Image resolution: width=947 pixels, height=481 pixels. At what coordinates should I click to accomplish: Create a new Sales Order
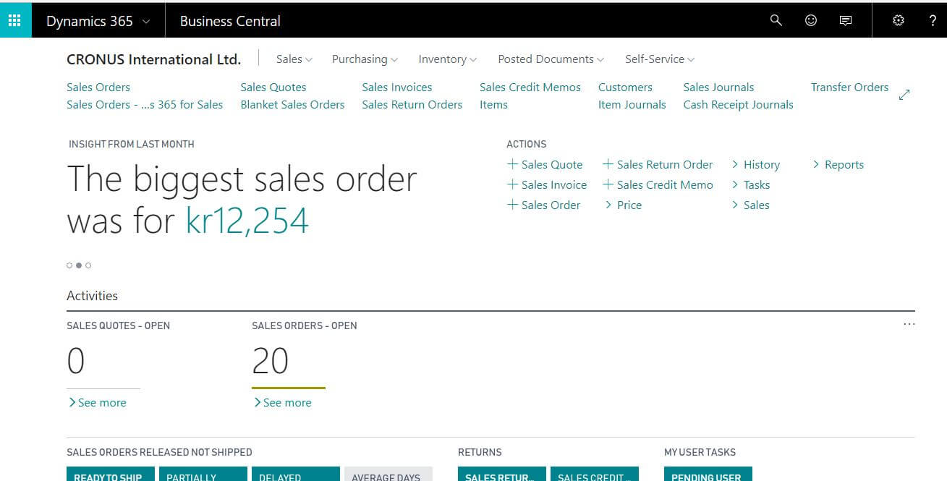point(544,205)
